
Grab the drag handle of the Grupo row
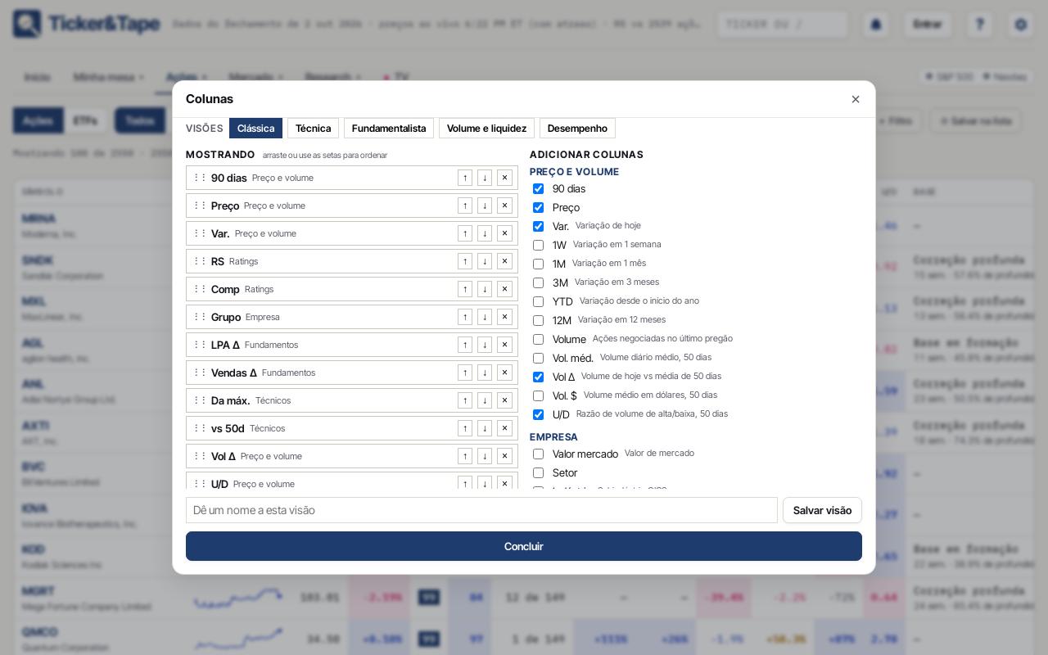coord(200,317)
